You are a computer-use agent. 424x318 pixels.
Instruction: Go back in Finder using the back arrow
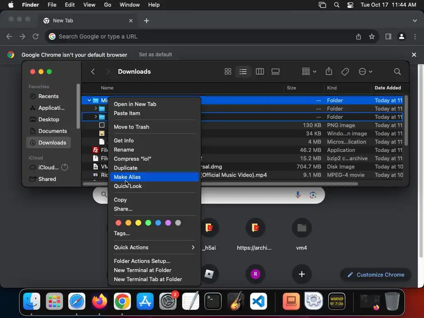93,72
